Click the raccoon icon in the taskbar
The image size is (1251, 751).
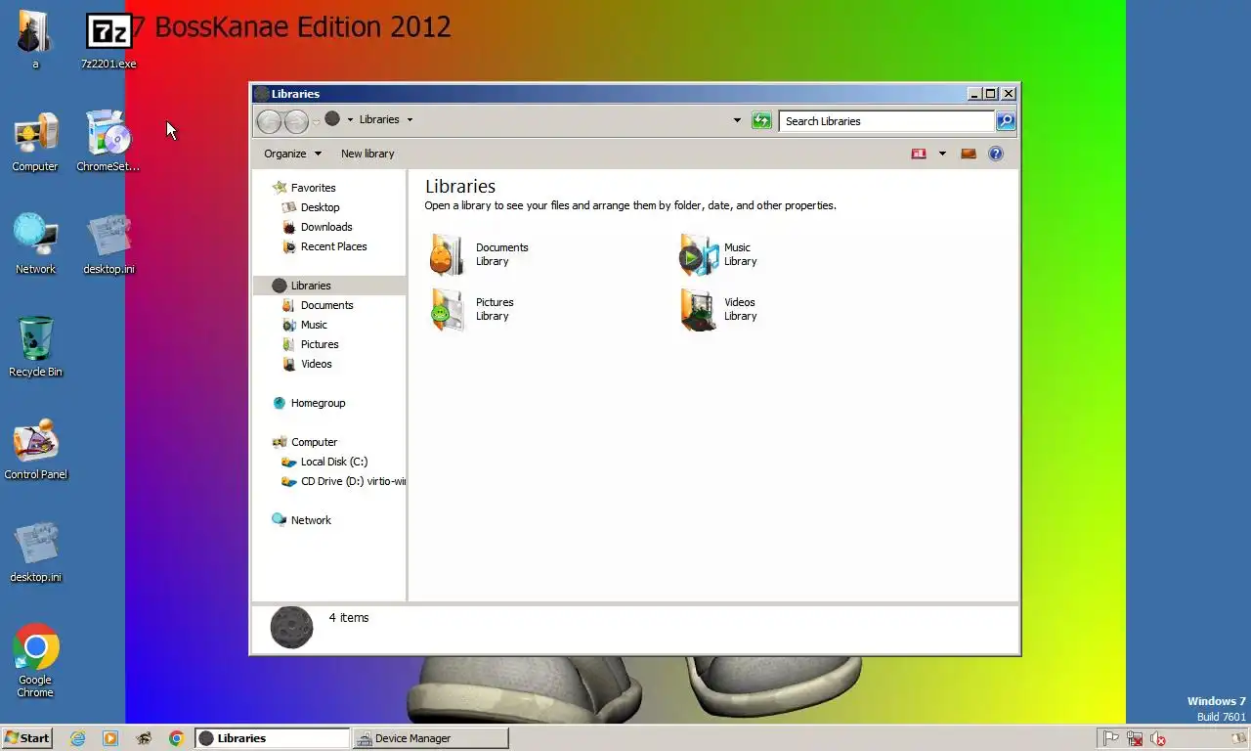144,738
